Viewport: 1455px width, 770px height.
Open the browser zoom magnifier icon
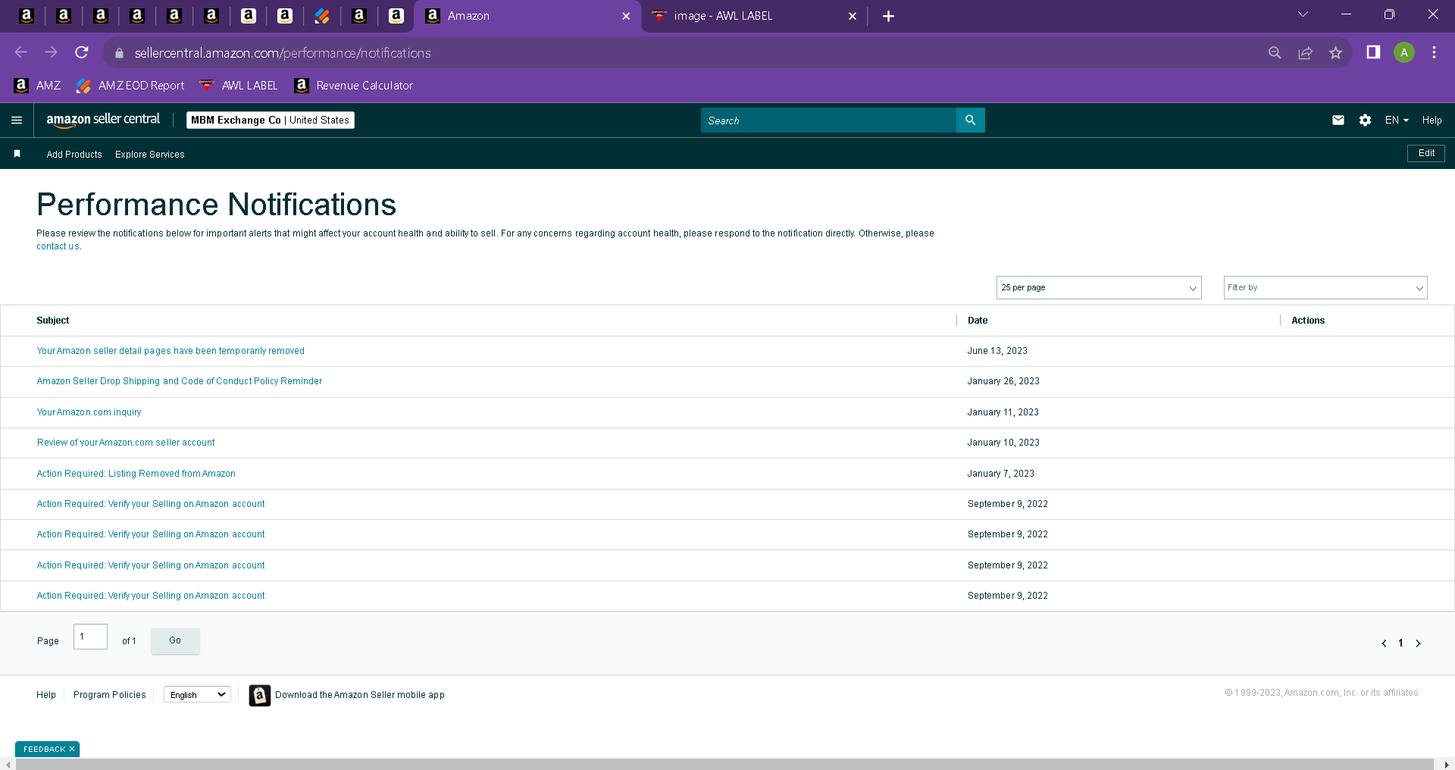pos(1275,52)
